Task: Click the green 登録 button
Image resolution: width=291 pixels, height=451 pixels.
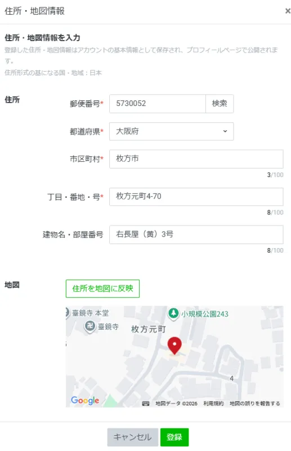Action: tap(174, 437)
